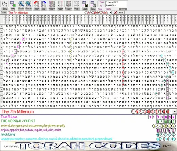Click the Skip value 15305
Viewport: 177px width, 151px height.
pyautogui.click(x=108, y=9)
